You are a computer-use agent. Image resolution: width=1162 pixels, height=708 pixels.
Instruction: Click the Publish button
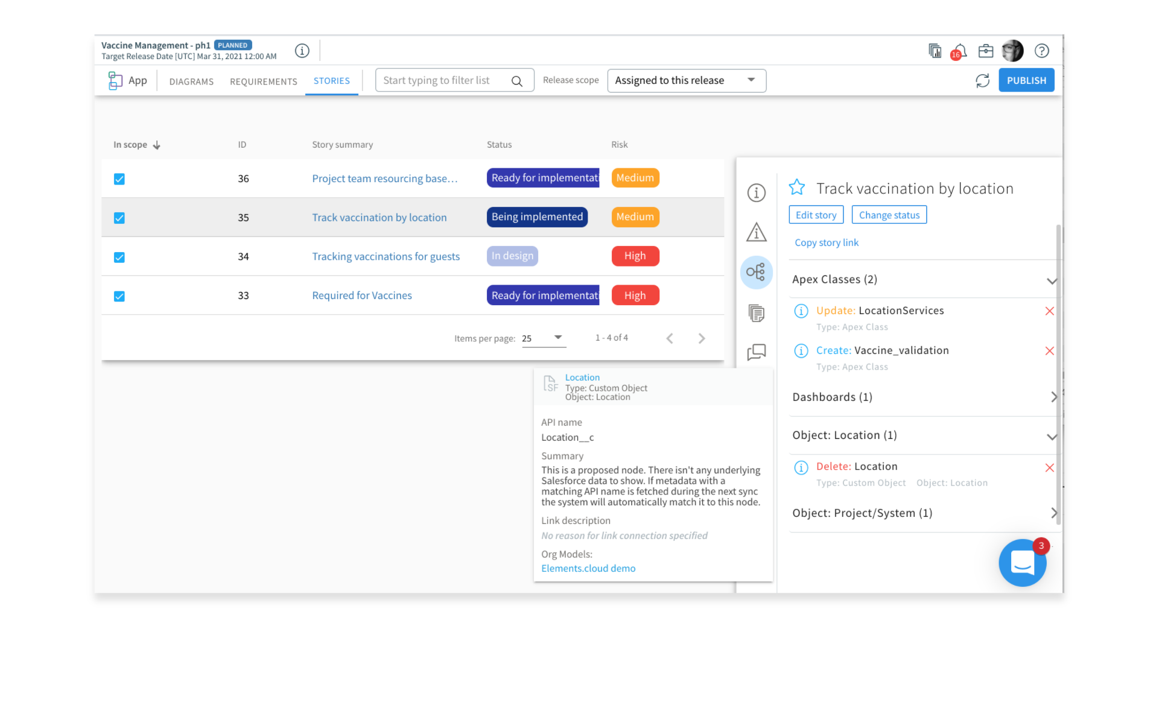pos(1026,81)
